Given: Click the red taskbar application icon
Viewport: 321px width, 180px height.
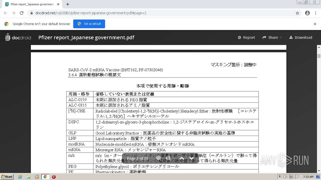Looking at the screenshot, I should tap(54, 177).
